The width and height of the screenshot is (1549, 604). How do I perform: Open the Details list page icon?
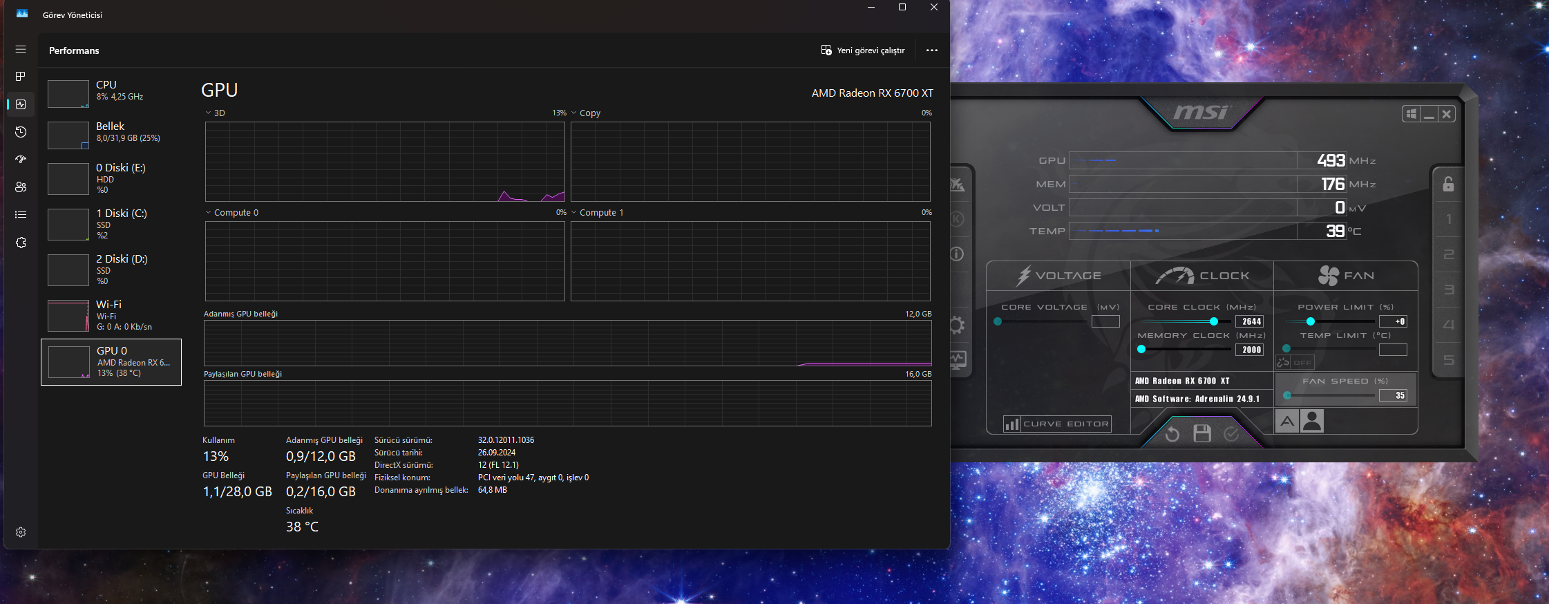click(x=21, y=215)
